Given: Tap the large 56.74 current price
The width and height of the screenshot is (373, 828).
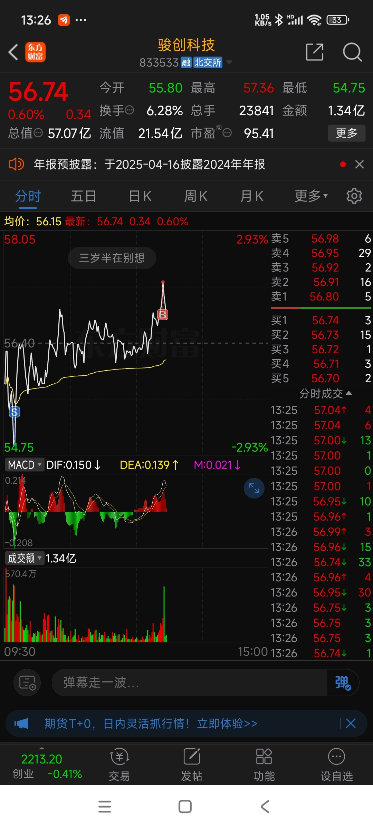Looking at the screenshot, I should coord(38,92).
